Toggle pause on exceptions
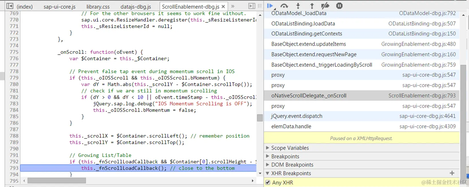Screen dimensions: 469x187 339,6
